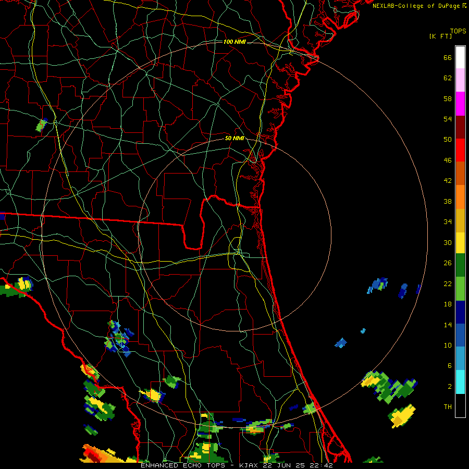The width and height of the screenshot is (469, 469).
Task: Click the black TH legend band
Action: [x=460, y=405]
